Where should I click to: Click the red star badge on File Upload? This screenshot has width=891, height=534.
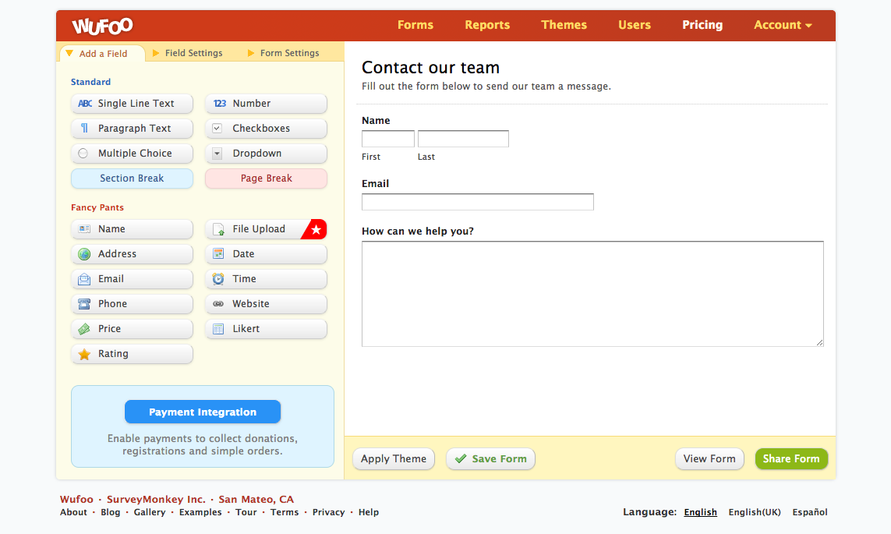tap(316, 229)
